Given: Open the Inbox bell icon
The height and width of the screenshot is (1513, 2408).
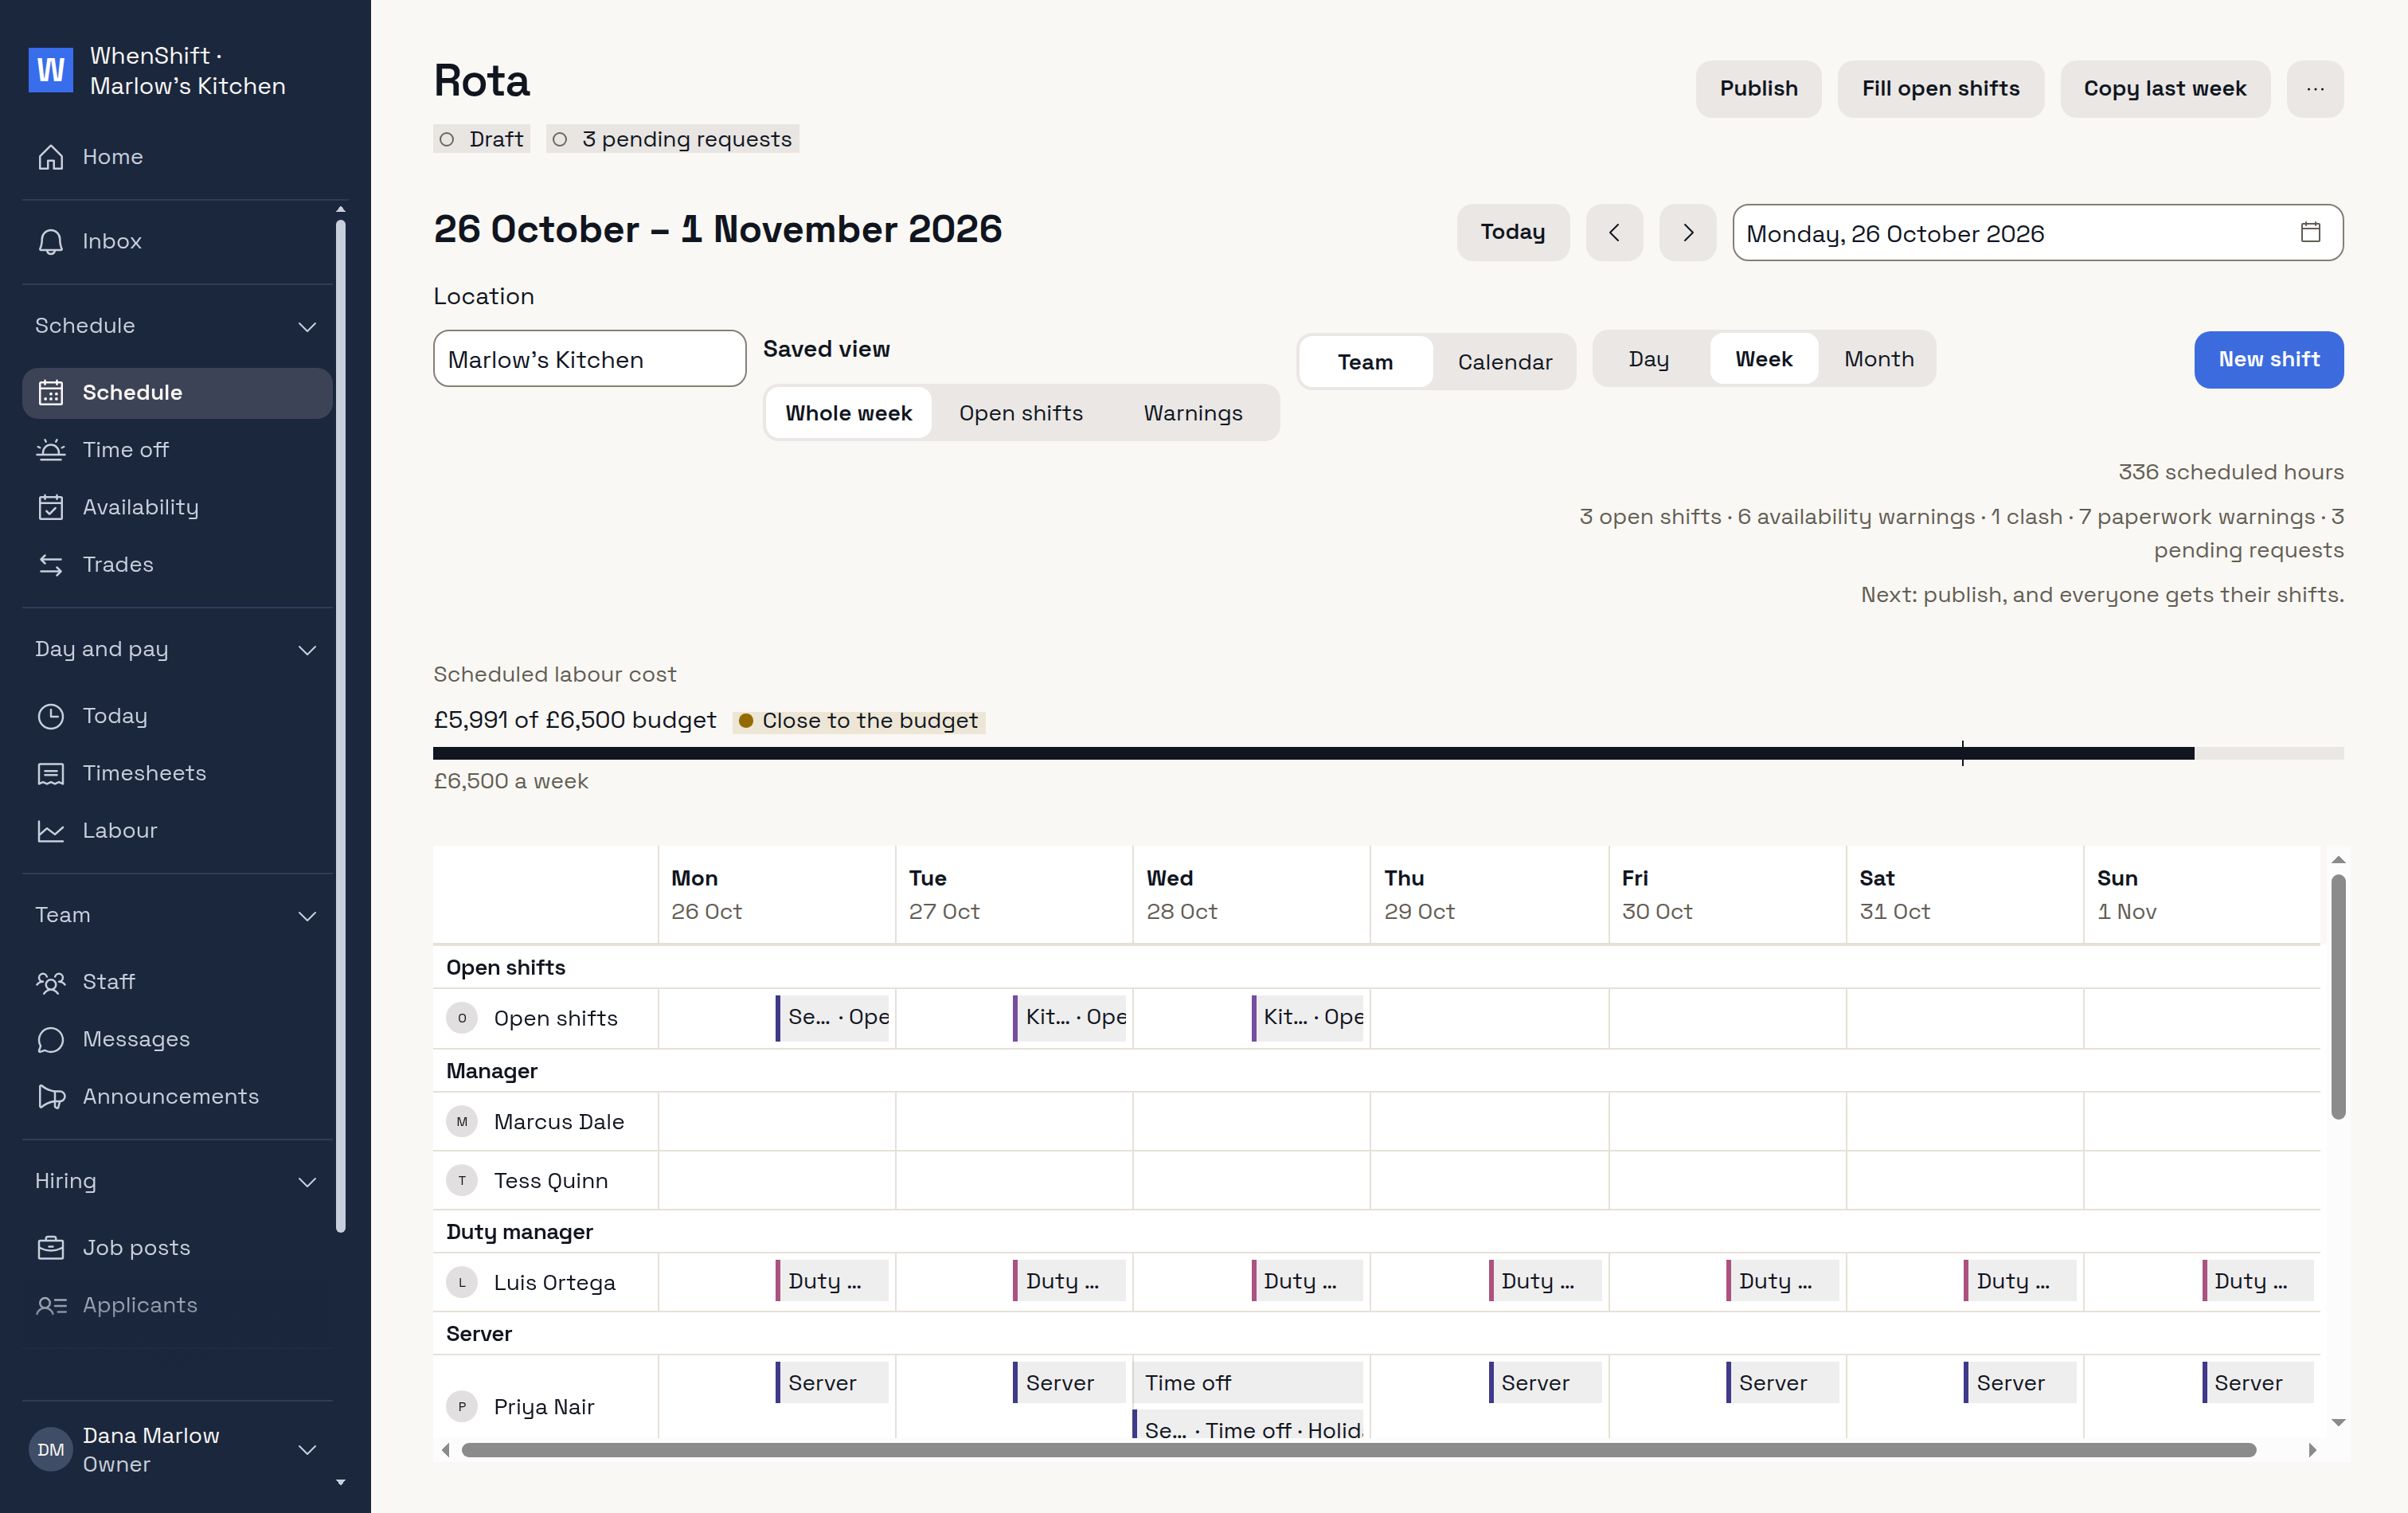Looking at the screenshot, I should pos(51,242).
